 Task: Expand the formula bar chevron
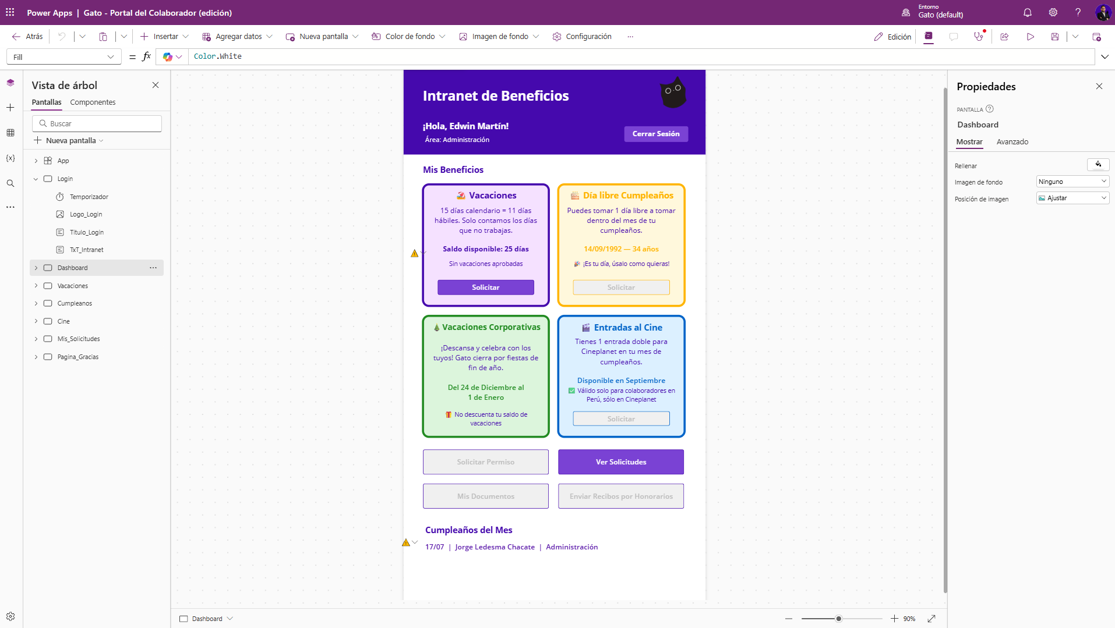(x=1105, y=56)
